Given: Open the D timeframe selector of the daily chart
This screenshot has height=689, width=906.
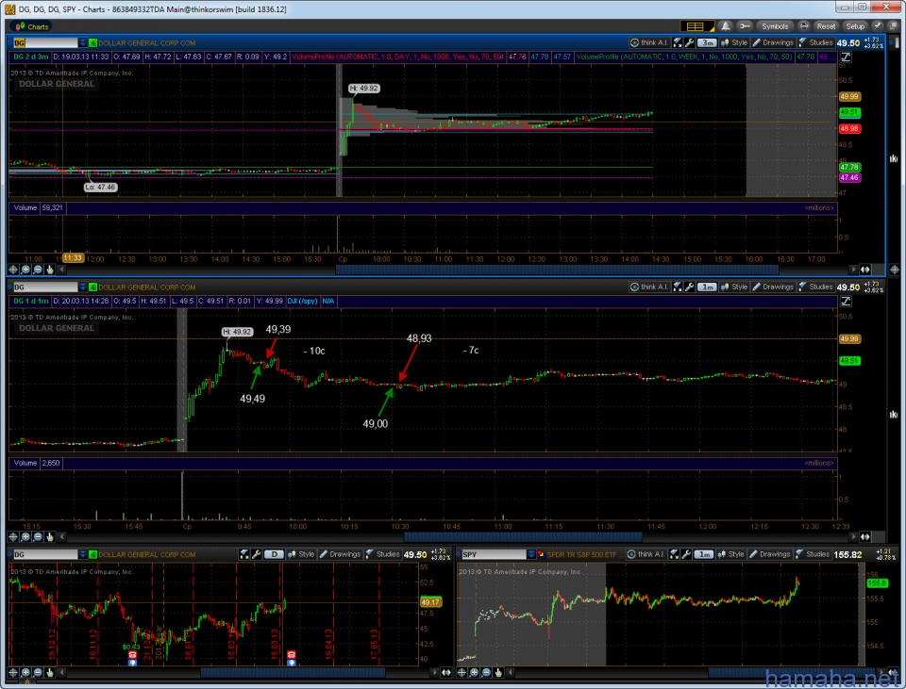Looking at the screenshot, I should pyautogui.click(x=274, y=554).
